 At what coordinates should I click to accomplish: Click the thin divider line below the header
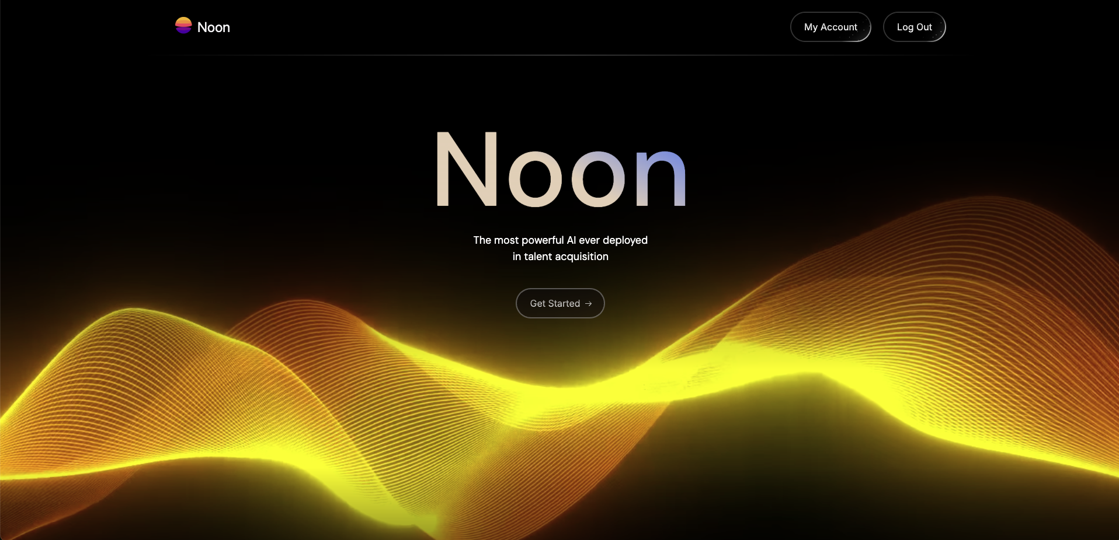560,55
